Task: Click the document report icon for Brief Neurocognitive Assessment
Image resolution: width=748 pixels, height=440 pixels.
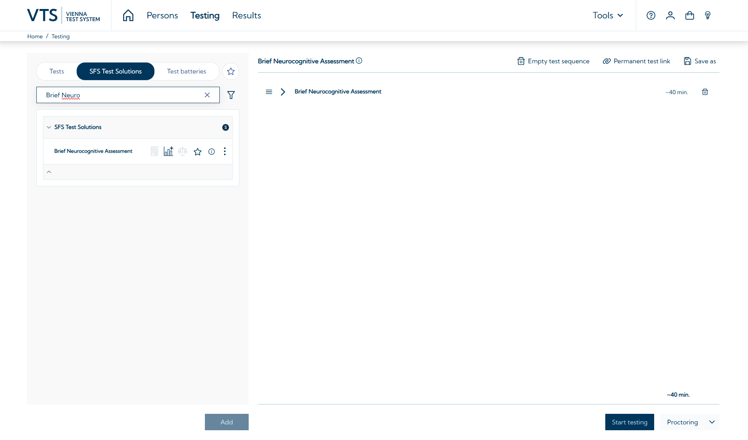Action: point(154,151)
